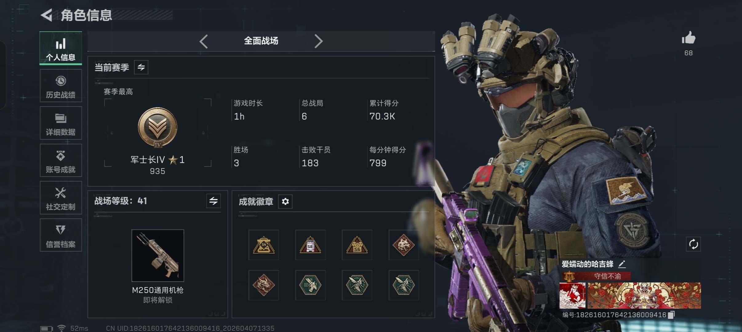Open the 历史战绩 sidebar tab

click(x=61, y=85)
